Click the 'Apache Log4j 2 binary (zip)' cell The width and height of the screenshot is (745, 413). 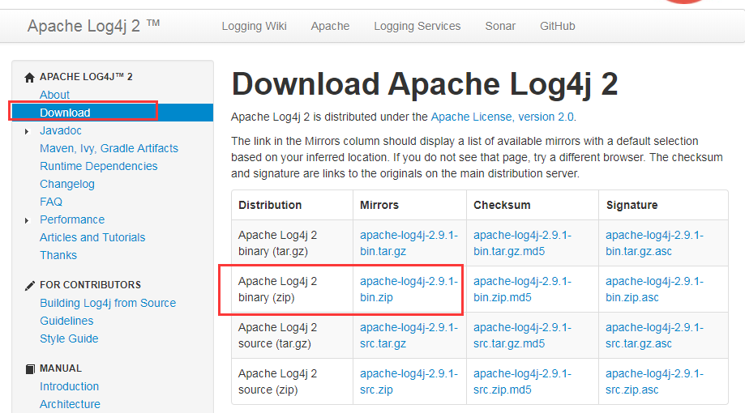292,289
